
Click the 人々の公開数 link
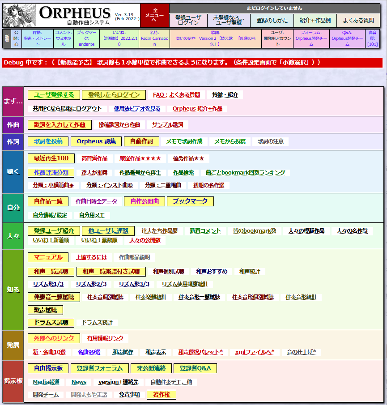click(145, 240)
